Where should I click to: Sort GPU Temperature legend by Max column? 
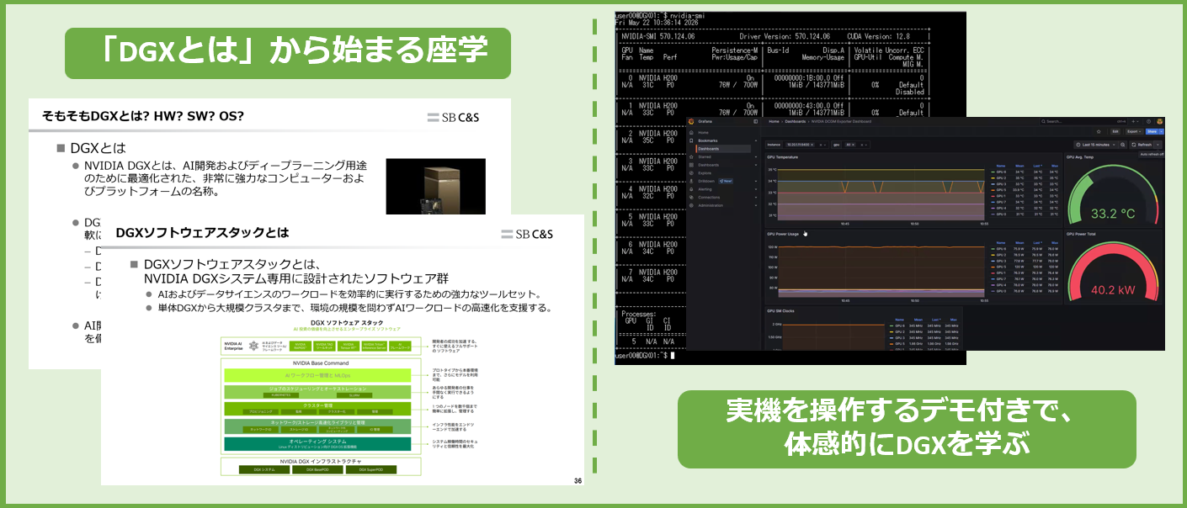[1055, 166]
